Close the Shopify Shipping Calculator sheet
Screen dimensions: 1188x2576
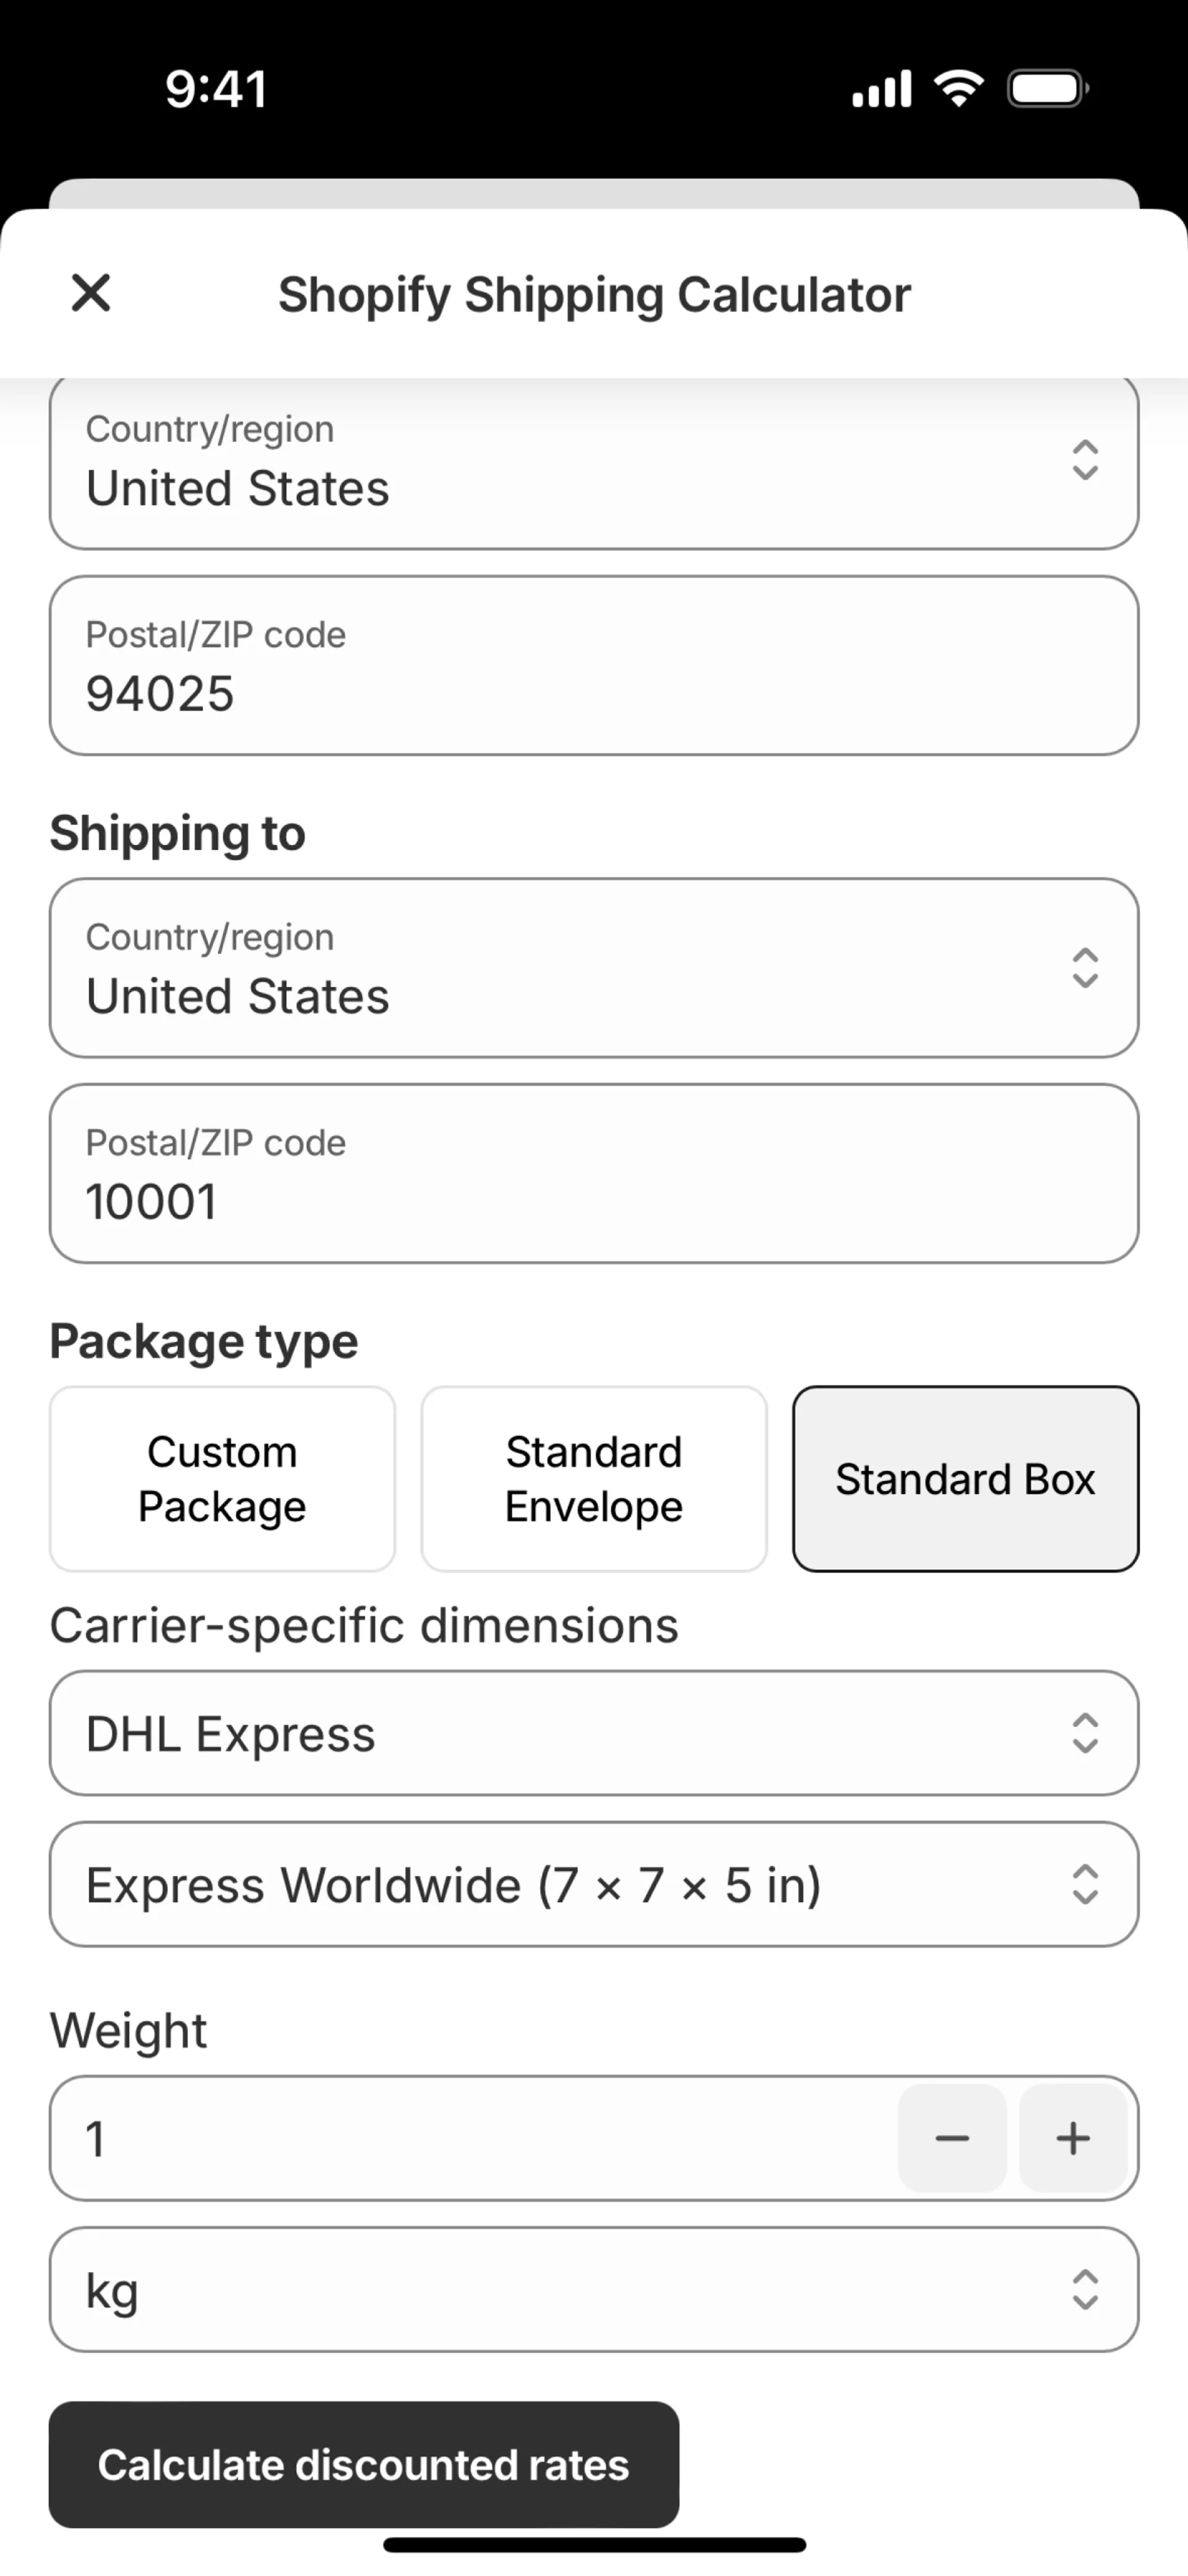click(91, 293)
